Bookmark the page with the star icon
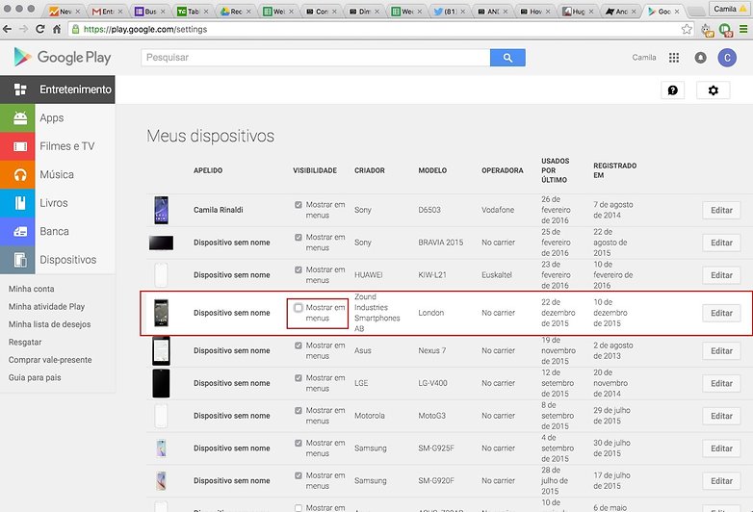The image size is (753, 512). 687,29
